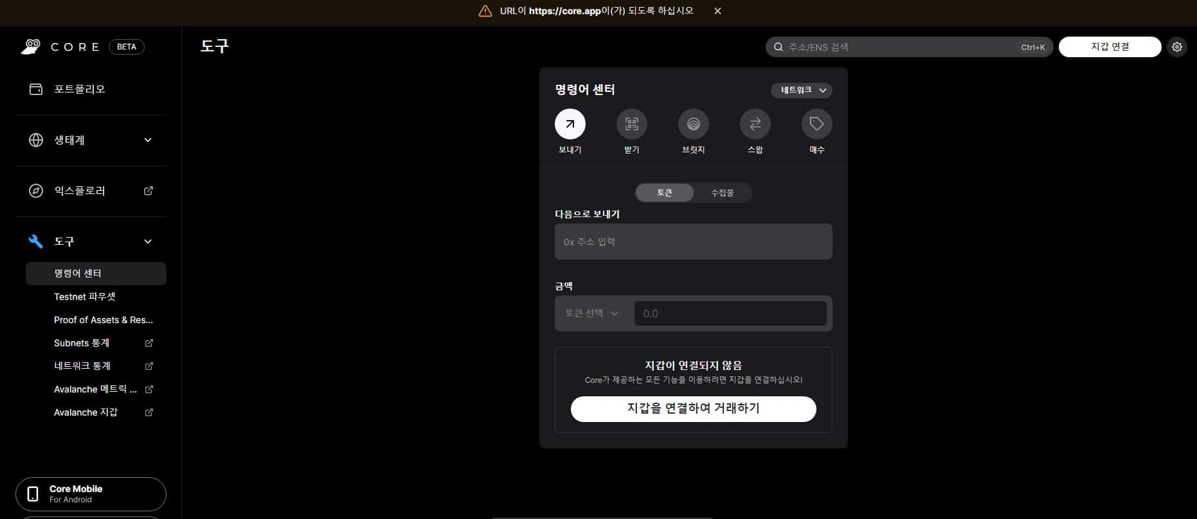Select the 보내기 send arrow icon

pos(570,124)
